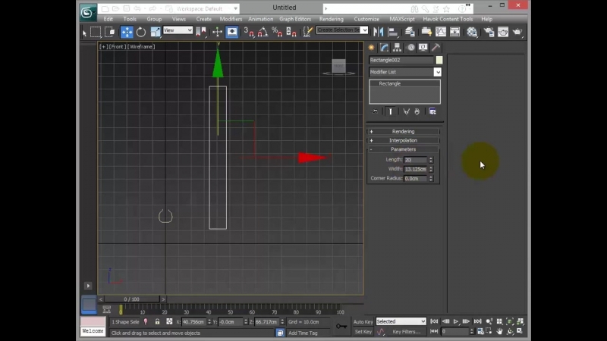The width and height of the screenshot is (607, 341).
Task: Expand the Interpolation rollout
Action: 403,140
